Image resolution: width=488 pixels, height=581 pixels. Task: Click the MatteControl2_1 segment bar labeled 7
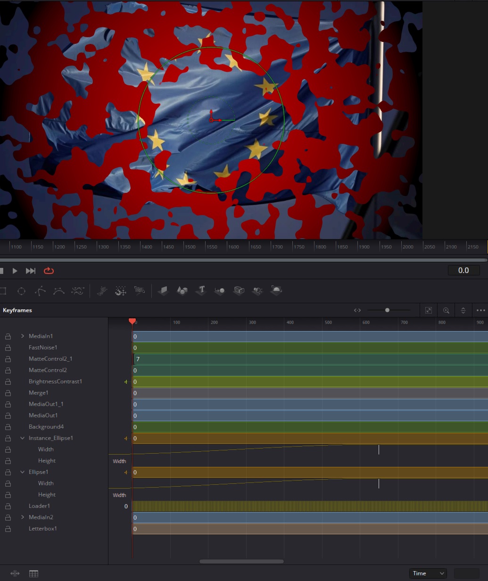point(311,359)
